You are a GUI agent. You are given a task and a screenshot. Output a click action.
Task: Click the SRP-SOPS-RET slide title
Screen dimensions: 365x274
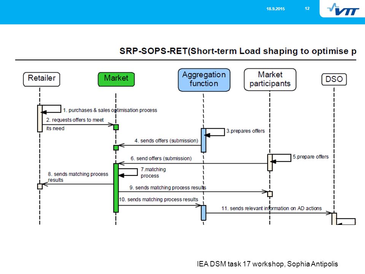238,51
